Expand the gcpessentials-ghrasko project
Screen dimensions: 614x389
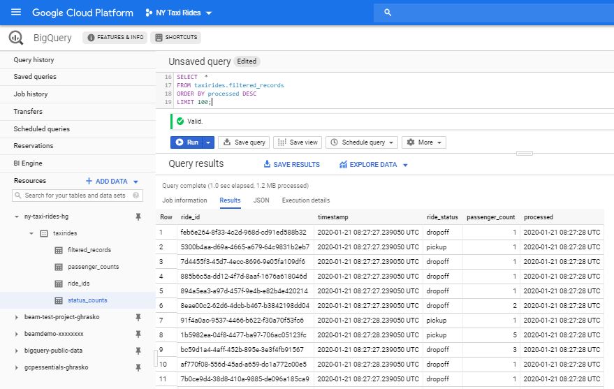[17, 368]
